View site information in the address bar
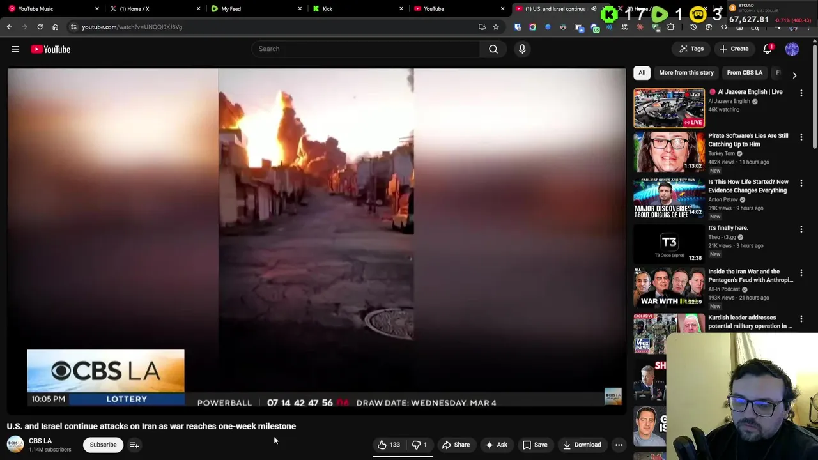 [73, 27]
